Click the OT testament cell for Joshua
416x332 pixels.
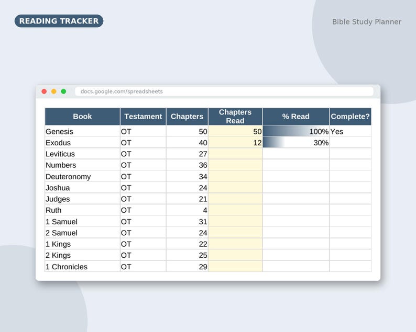tap(143, 188)
